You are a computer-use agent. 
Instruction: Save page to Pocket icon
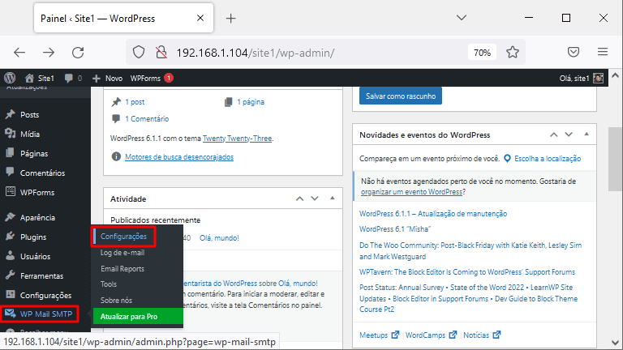click(x=574, y=52)
